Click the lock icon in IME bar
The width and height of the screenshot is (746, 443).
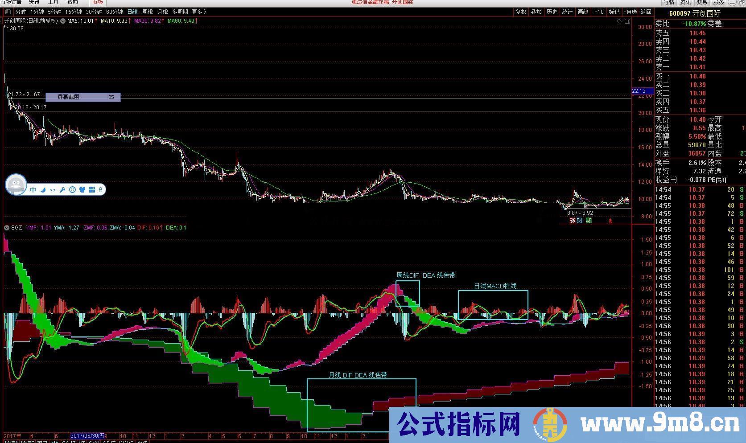101,190
